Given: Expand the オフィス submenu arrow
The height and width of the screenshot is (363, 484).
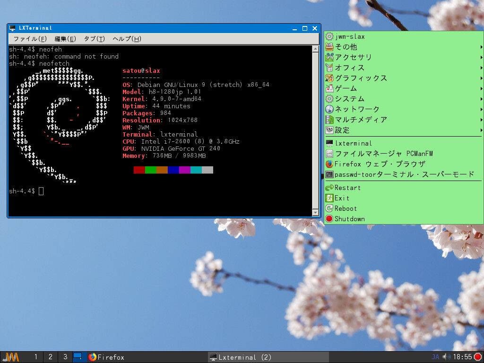Looking at the screenshot, I should coord(481,68).
